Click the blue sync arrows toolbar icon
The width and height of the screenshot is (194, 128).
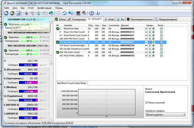65,13
